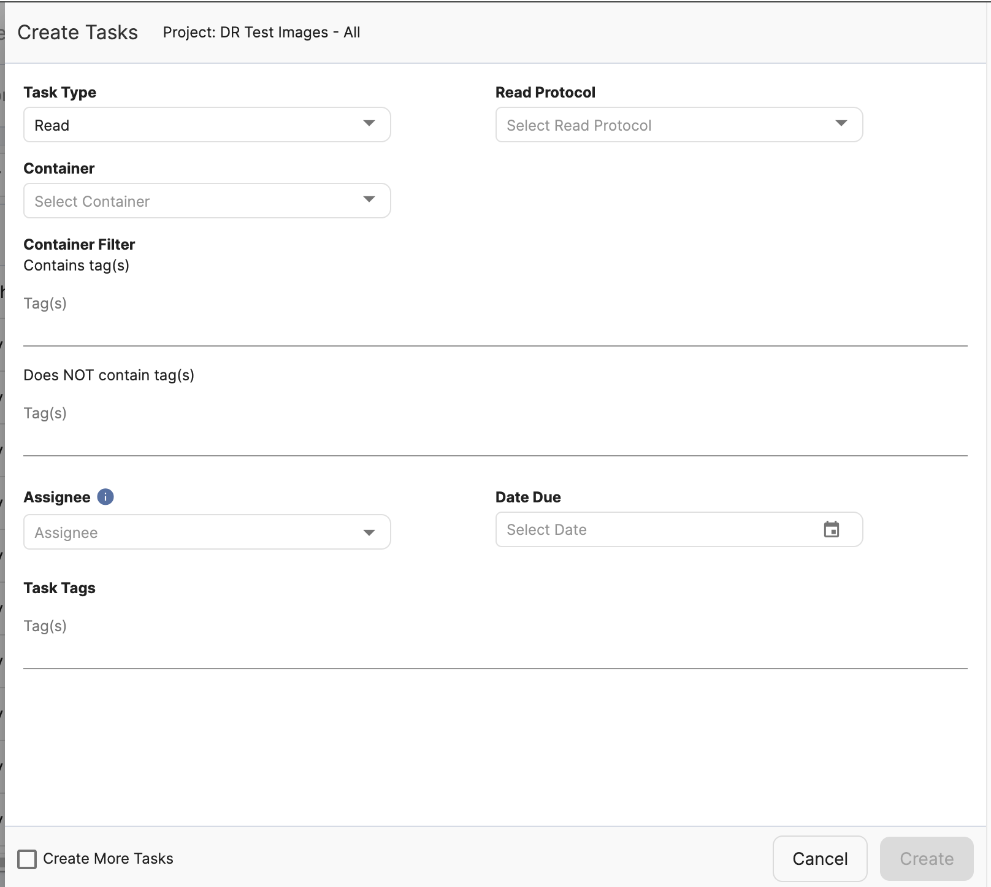Image resolution: width=991 pixels, height=887 pixels.
Task: Click the Assignee dropdown arrow
Action: [369, 532]
